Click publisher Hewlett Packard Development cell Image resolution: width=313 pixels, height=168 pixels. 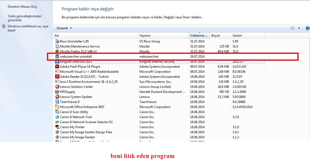(x=162, y=92)
